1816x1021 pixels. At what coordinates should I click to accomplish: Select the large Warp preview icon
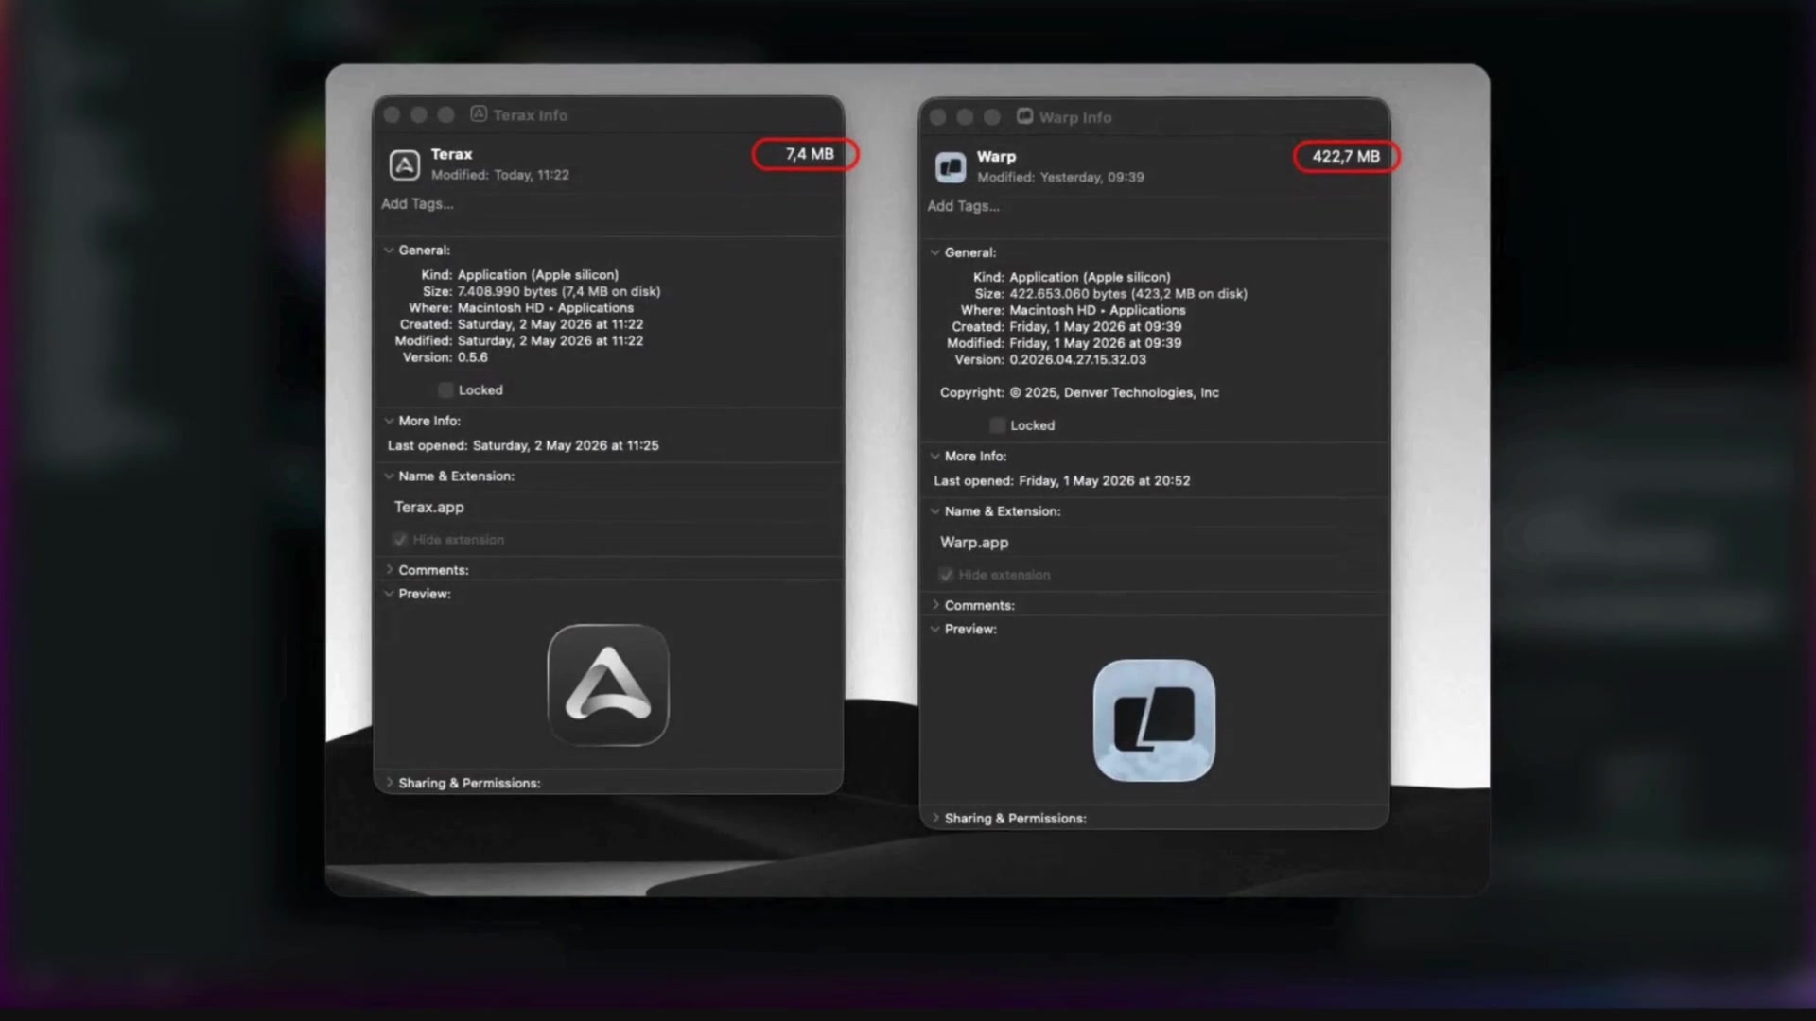[x=1154, y=720]
